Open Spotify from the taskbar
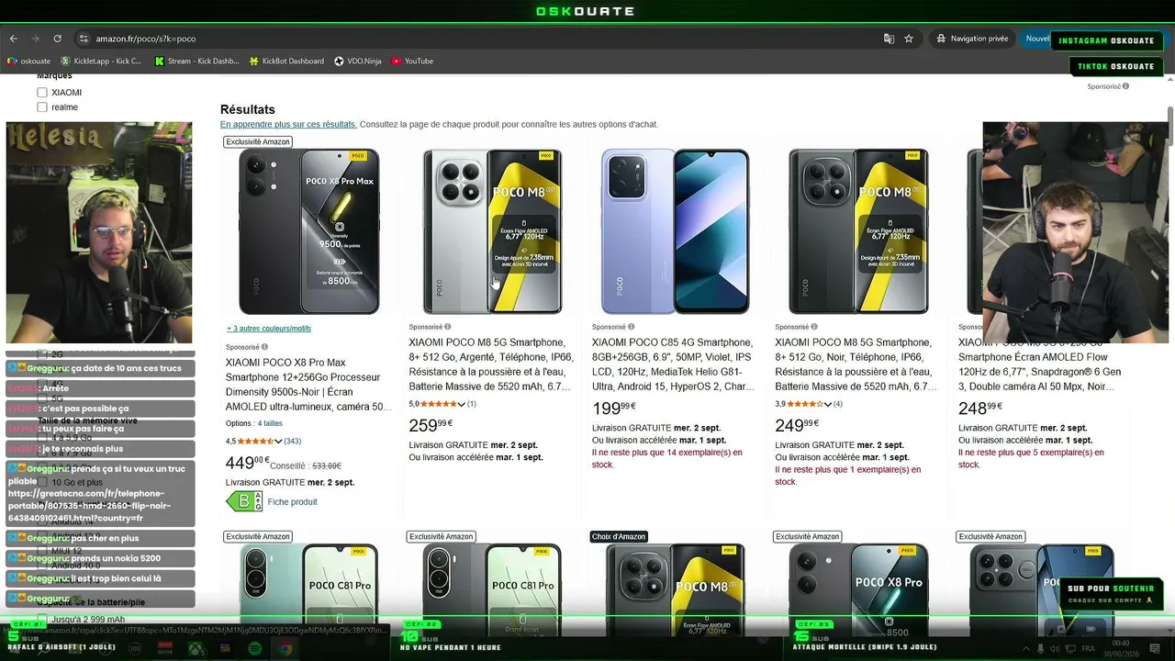The width and height of the screenshot is (1175, 661). coord(255,649)
